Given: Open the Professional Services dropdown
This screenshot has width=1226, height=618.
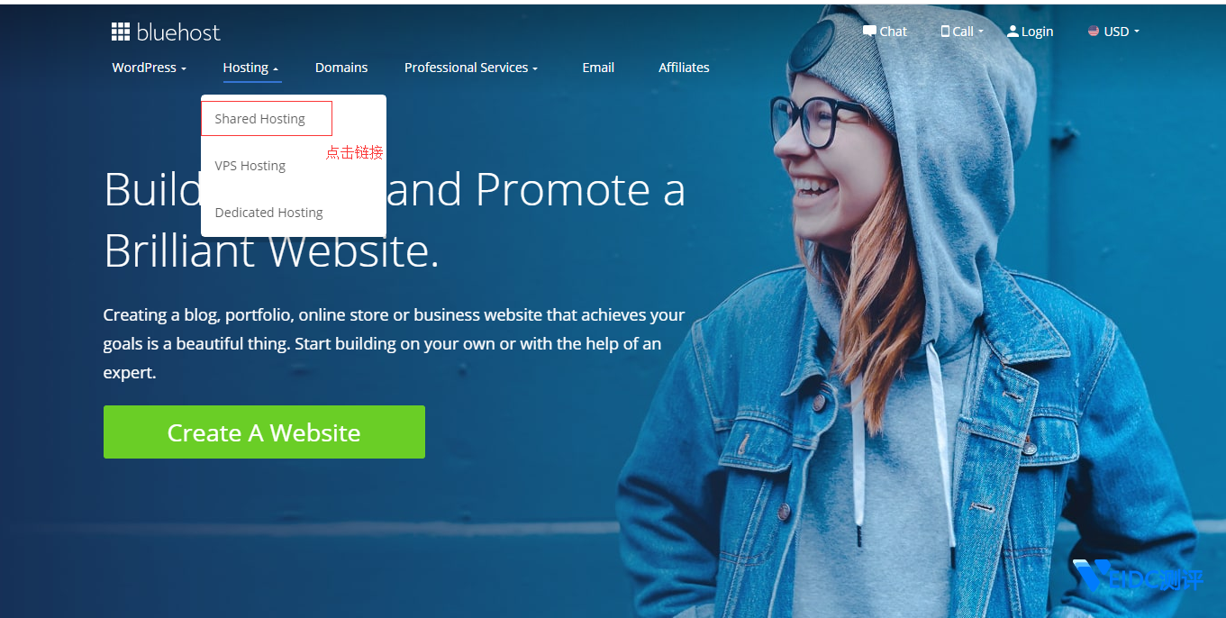Looking at the screenshot, I should tap(471, 68).
